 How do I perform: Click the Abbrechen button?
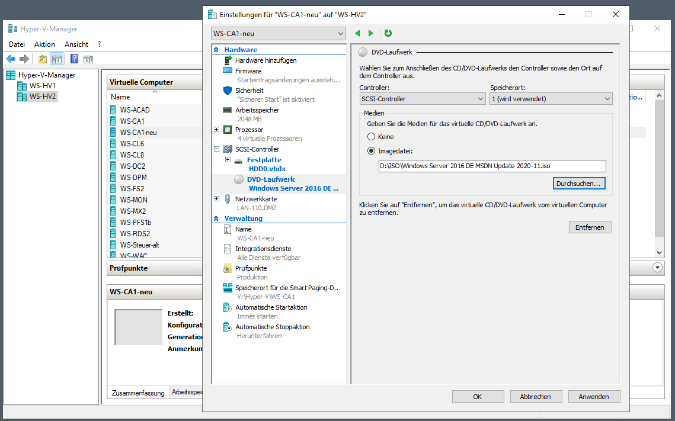click(536, 397)
